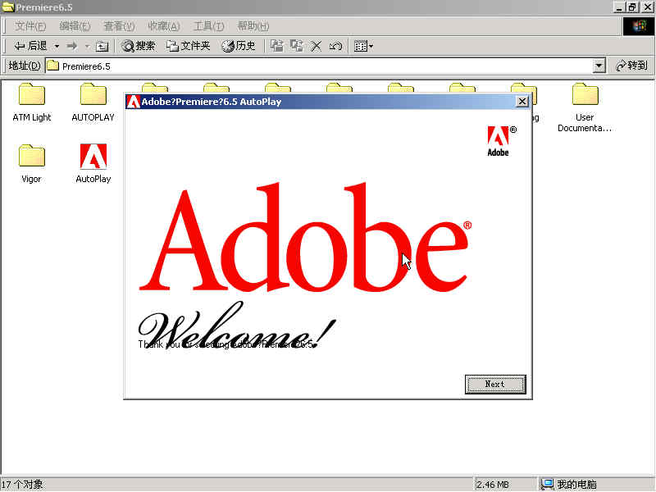Open the 查看(V) menu
Viewport: 656px width, 492px height.
click(x=119, y=26)
